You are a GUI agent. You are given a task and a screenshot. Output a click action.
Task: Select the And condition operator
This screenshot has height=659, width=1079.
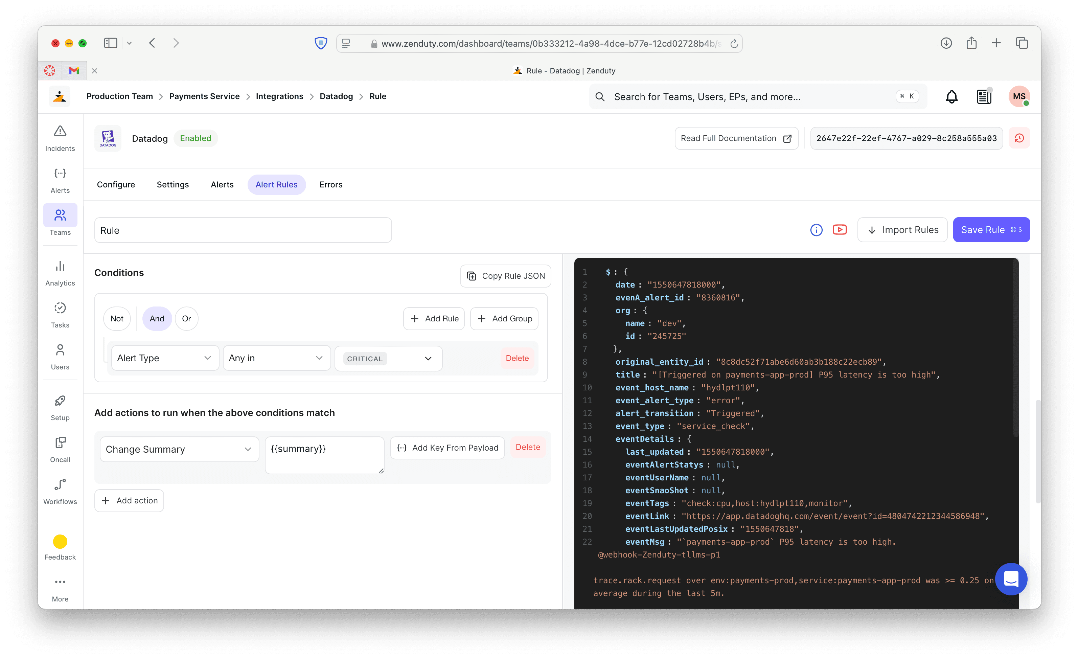pyautogui.click(x=157, y=318)
